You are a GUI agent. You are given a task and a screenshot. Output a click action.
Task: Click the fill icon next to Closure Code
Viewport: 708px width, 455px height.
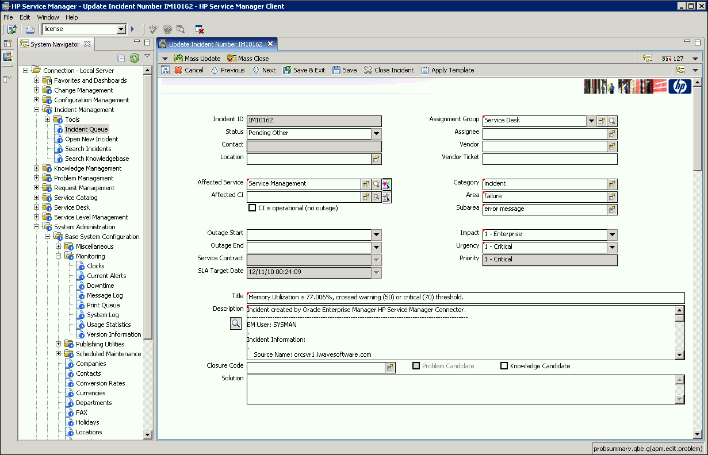coord(390,368)
